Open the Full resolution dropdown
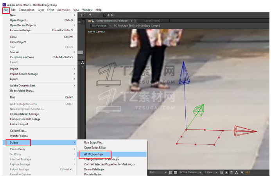 coord(158,172)
